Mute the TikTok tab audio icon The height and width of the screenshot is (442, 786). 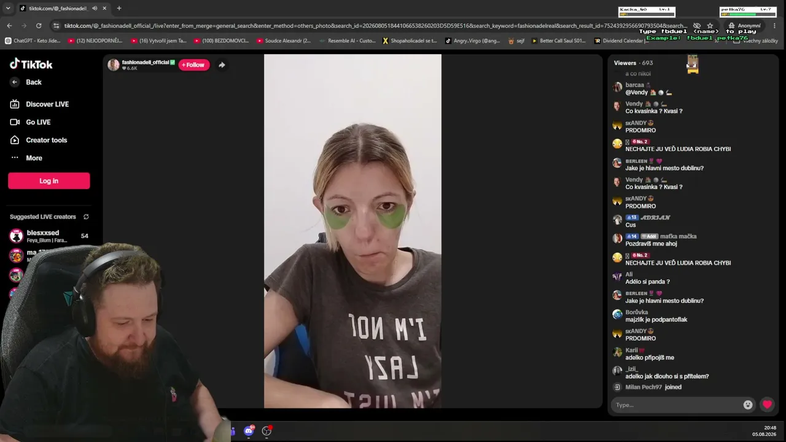pyautogui.click(x=95, y=8)
